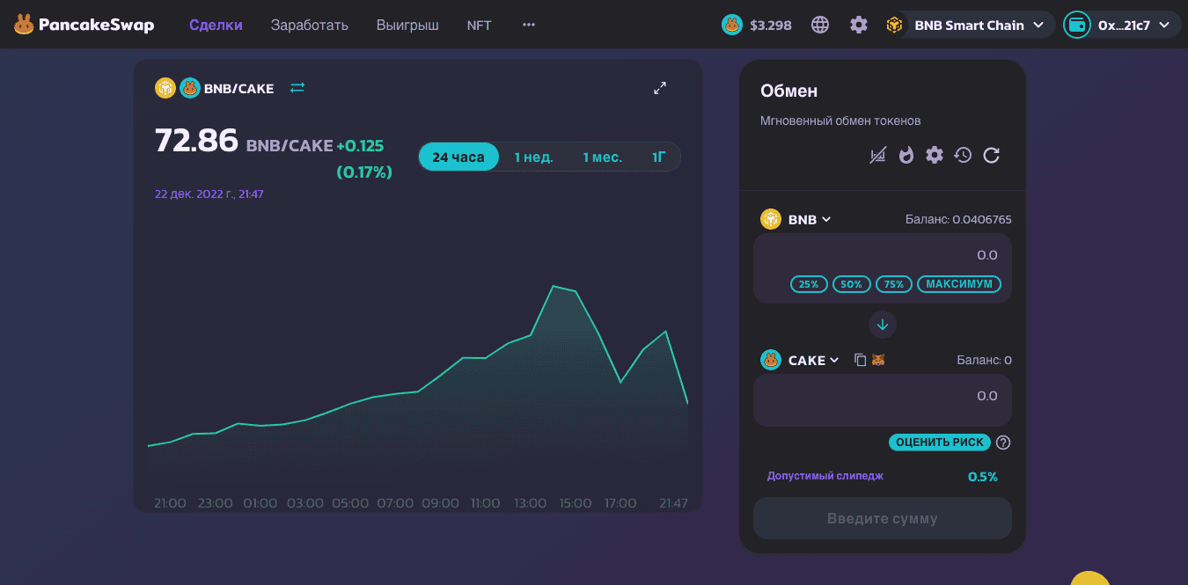The width and height of the screenshot is (1188, 585).
Task: Focus the CAKE amount input field
Action: coord(883,400)
